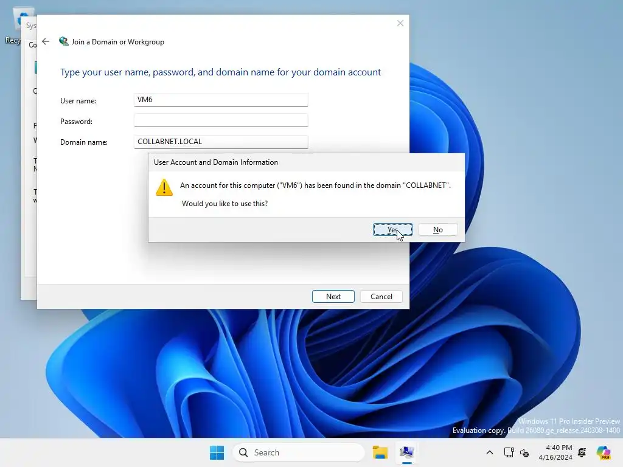Launch Copilot Preview from the taskbar
Viewport: 623px width, 467px height.
pos(604,452)
